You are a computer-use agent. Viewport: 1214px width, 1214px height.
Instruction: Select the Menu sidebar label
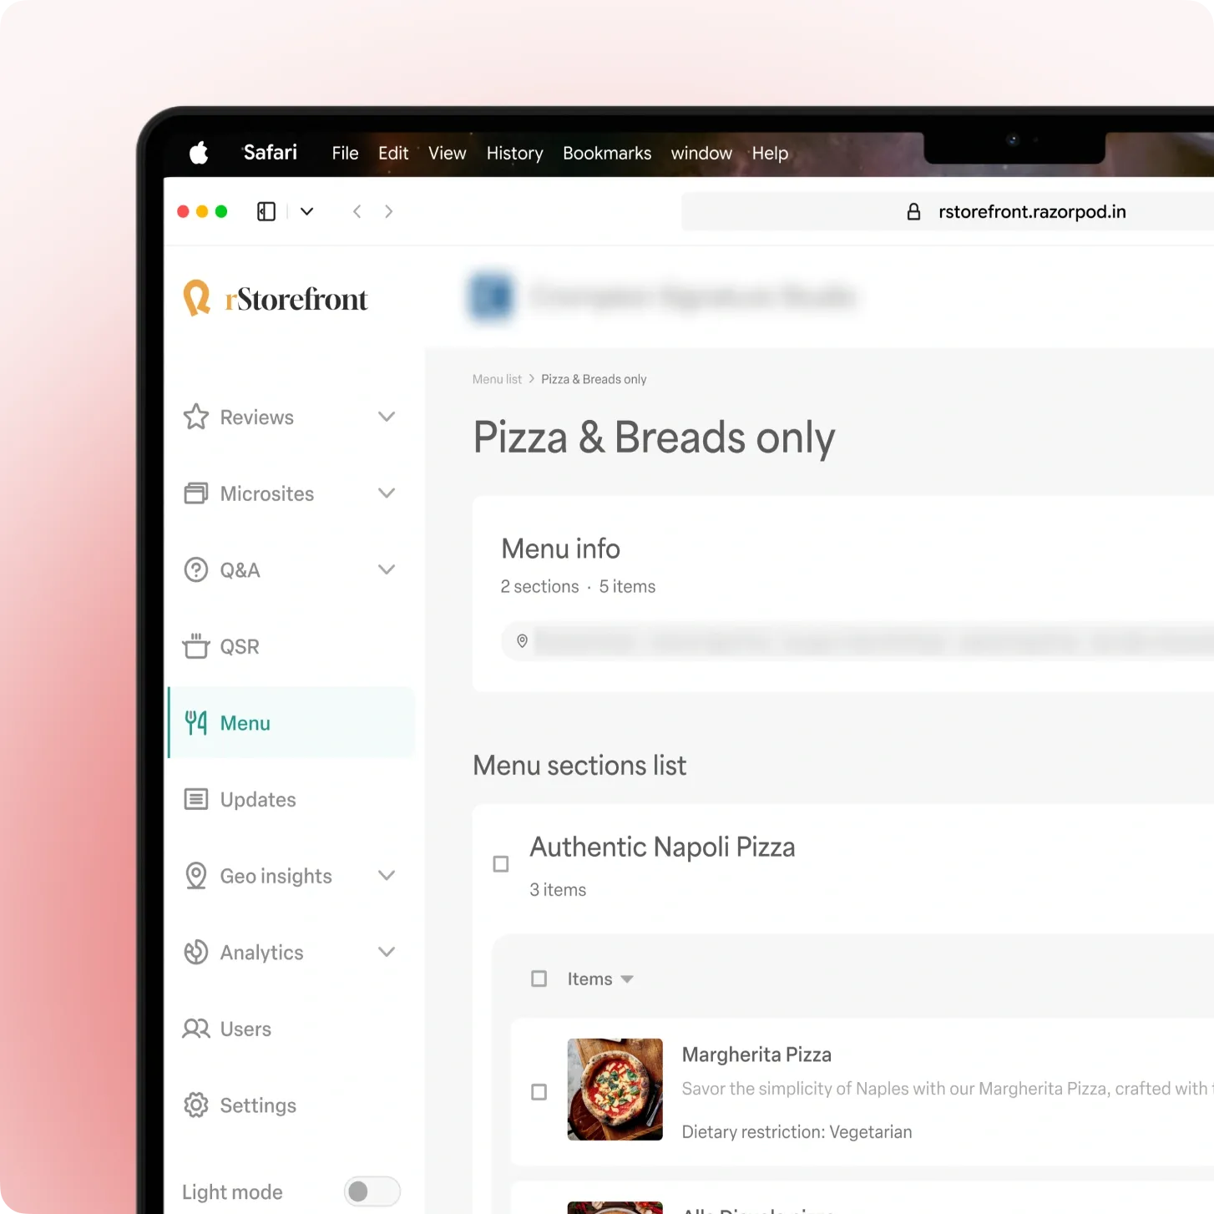pyautogui.click(x=245, y=723)
